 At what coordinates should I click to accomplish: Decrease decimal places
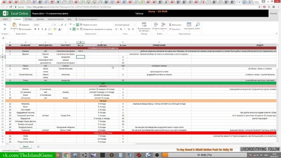click(133, 29)
